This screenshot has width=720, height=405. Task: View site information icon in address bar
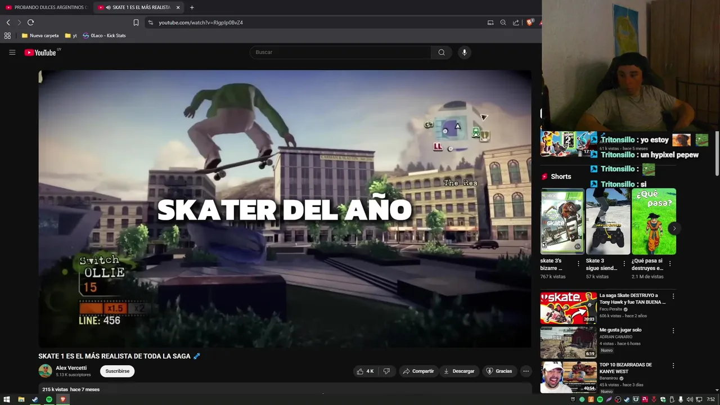click(x=150, y=22)
